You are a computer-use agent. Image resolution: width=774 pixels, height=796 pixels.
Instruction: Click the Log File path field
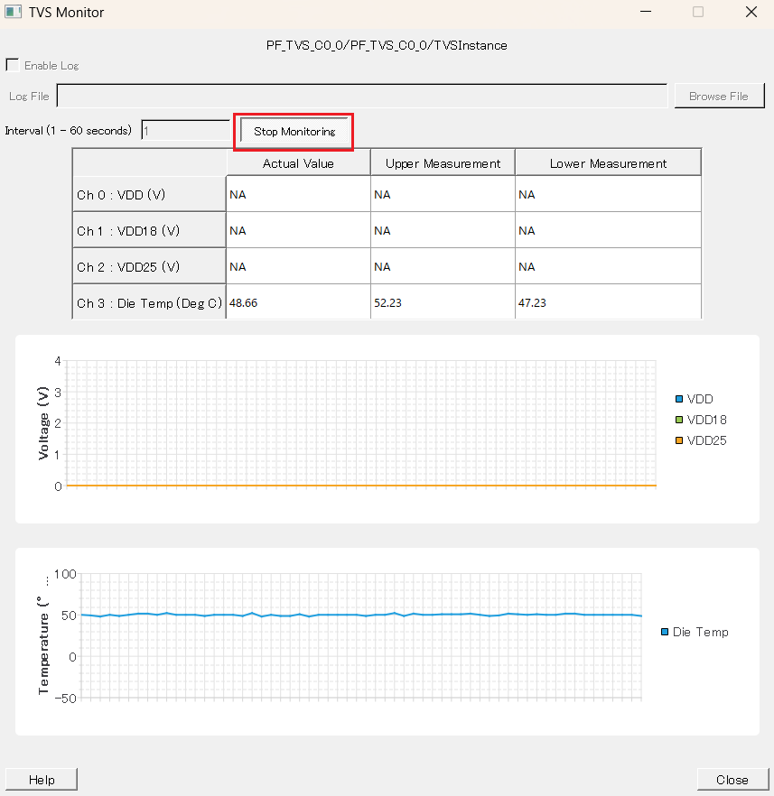(x=361, y=96)
